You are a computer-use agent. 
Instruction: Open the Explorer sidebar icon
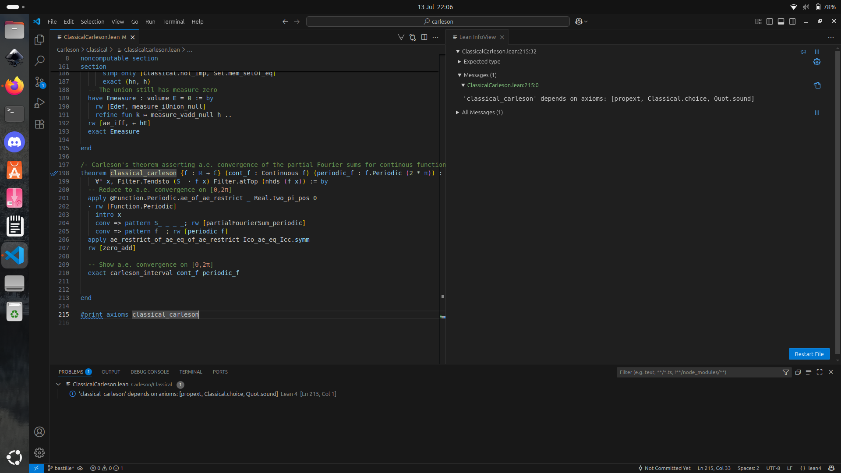pos(39,40)
